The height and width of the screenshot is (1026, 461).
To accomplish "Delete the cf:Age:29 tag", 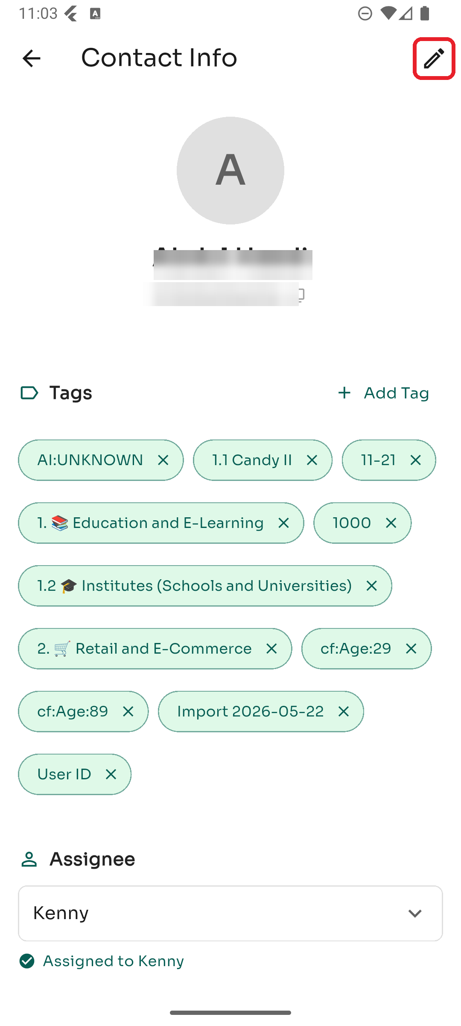I will pos(411,649).
